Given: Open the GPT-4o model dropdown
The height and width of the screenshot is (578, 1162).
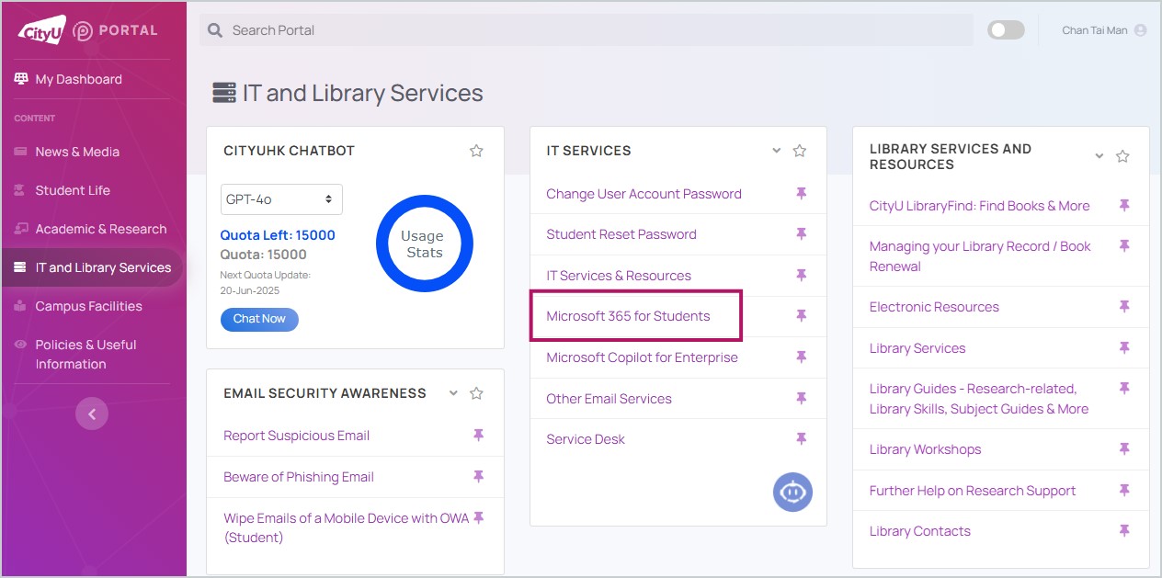Looking at the screenshot, I should tap(281, 199).
